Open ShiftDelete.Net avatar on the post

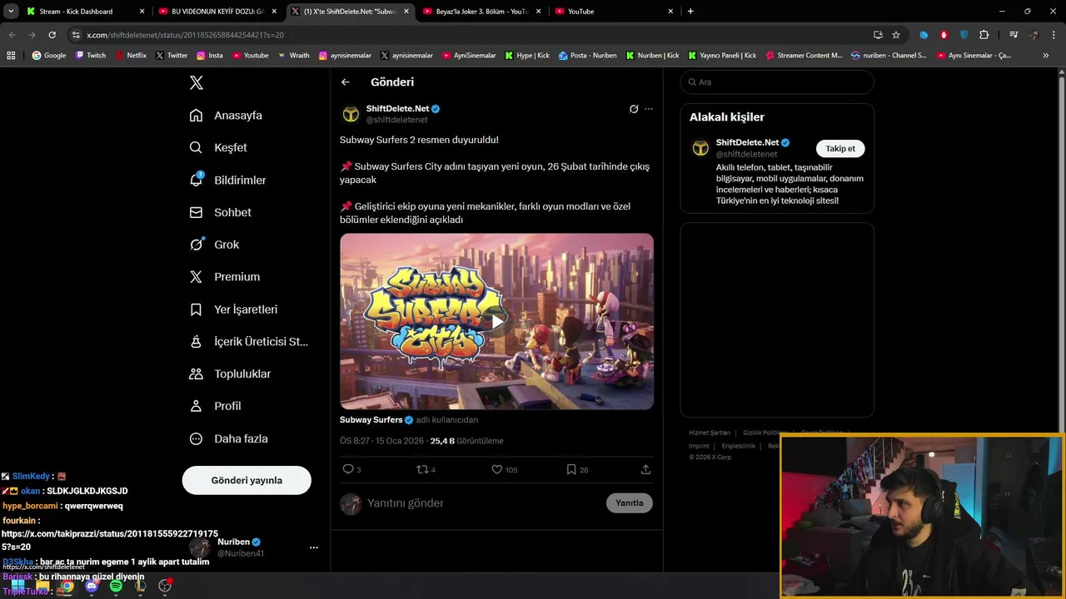click(351, 114)
